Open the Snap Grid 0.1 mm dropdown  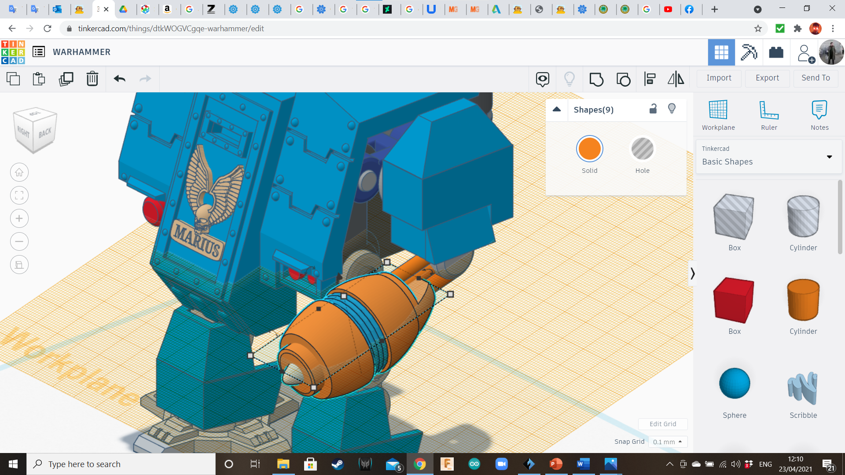[667, 442]
